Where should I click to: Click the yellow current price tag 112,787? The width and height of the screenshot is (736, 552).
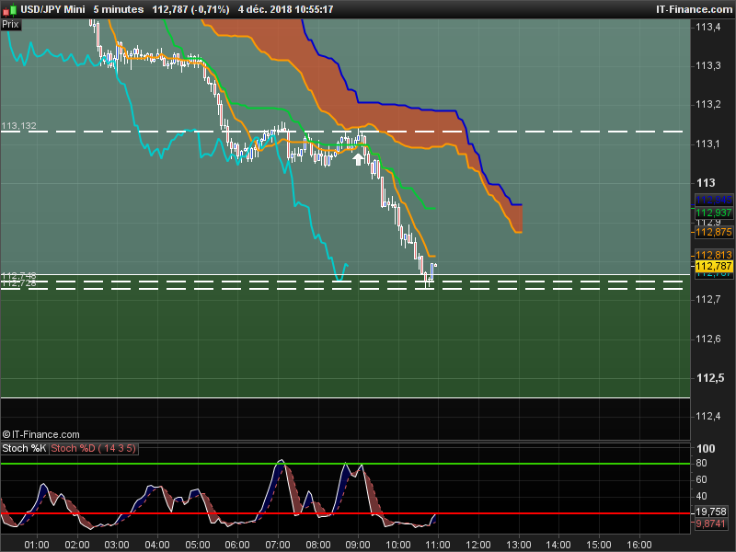click(714, 267)
